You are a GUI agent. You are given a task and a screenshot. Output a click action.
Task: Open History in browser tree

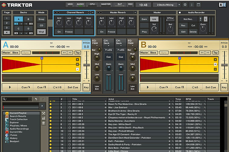point(14,138)
